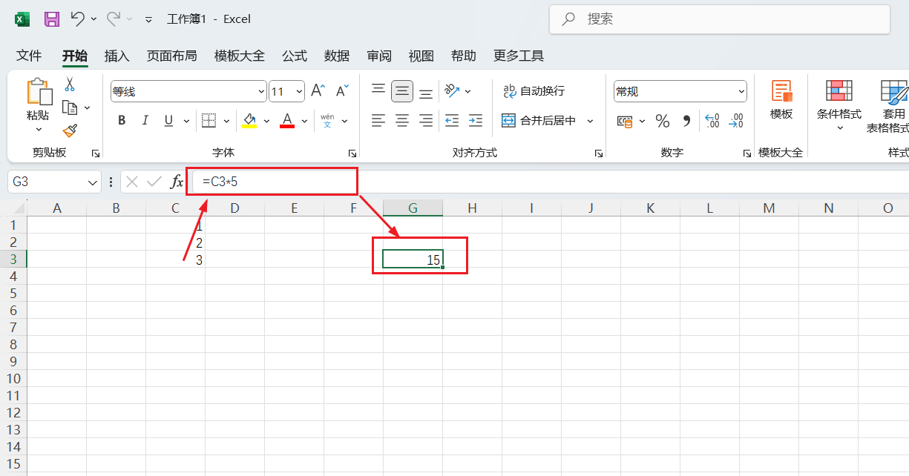Expand the Name Box dropdown arrow
The image size is (909, 476).
[93, 182]
